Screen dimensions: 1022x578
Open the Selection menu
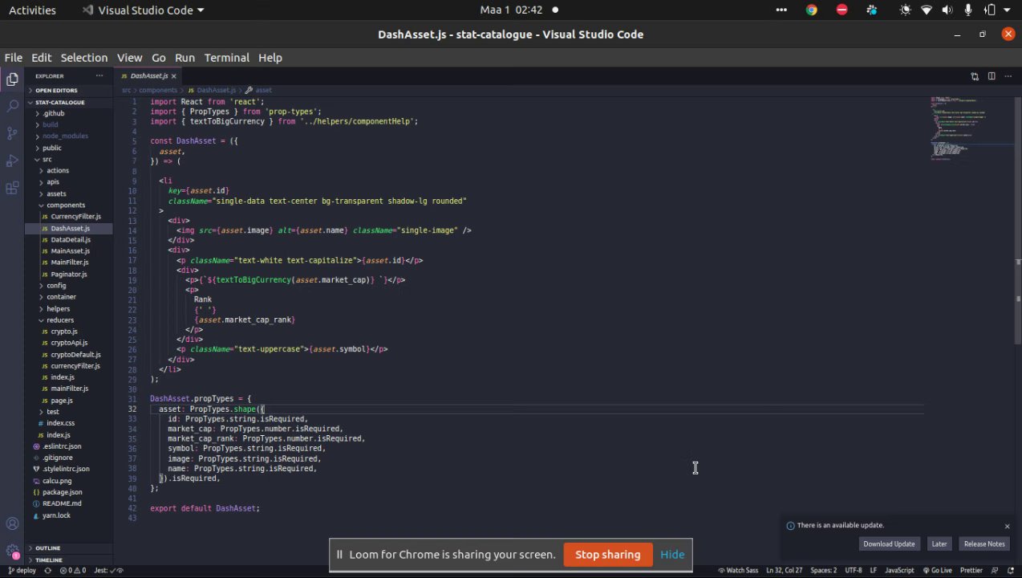(x=84, y=58)
